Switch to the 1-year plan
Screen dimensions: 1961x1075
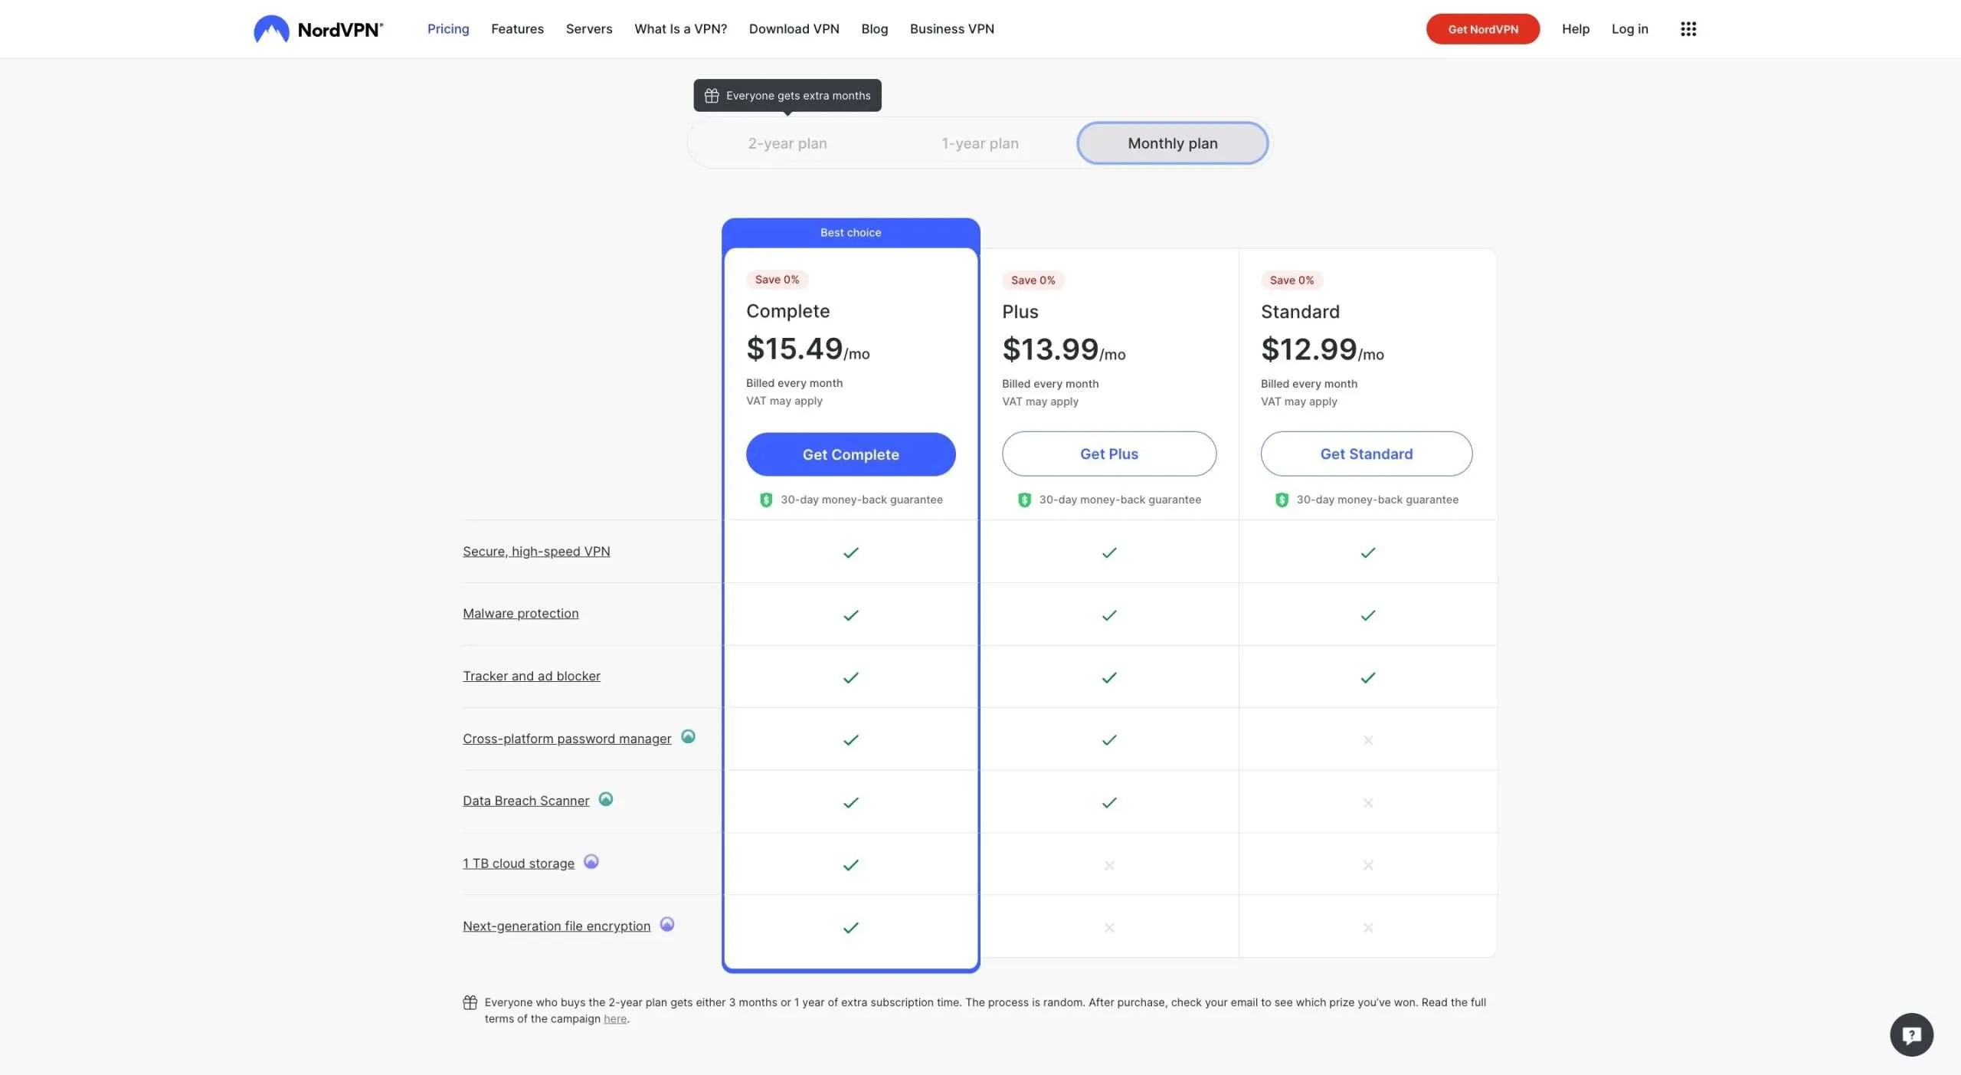[x=980, y=143]
